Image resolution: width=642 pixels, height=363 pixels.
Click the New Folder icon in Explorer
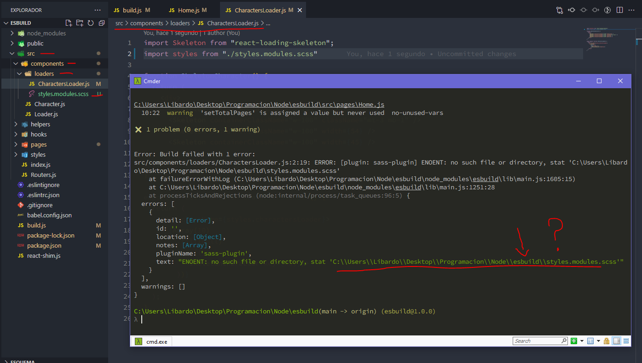click(x=80, y=23)
